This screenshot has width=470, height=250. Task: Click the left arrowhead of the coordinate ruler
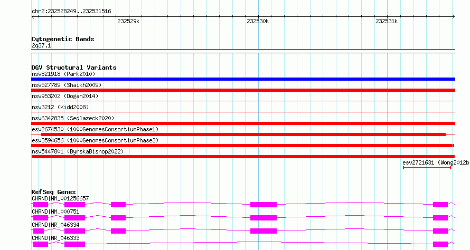click(33, 16)
